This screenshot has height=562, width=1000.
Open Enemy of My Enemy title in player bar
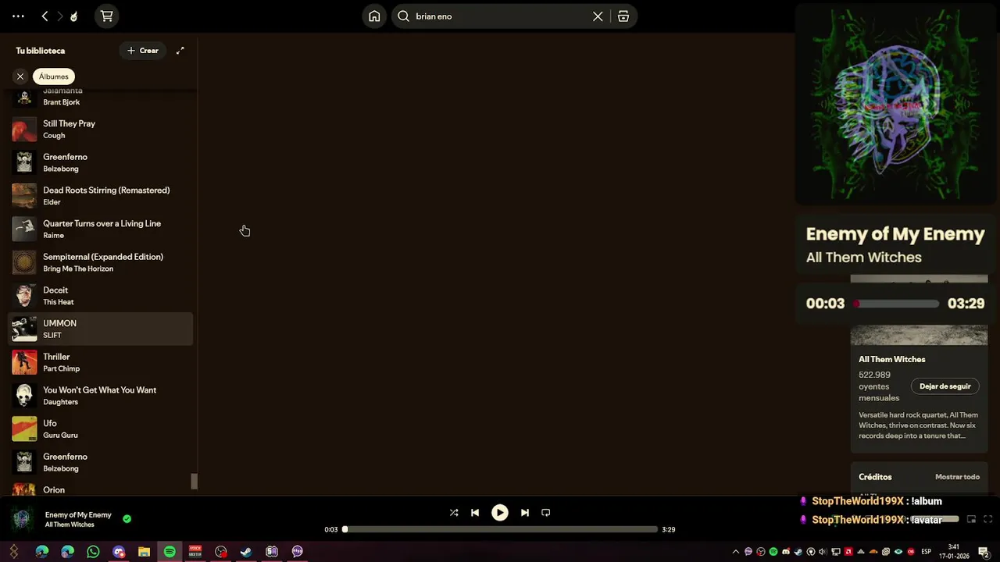click(x=78, y=514)
